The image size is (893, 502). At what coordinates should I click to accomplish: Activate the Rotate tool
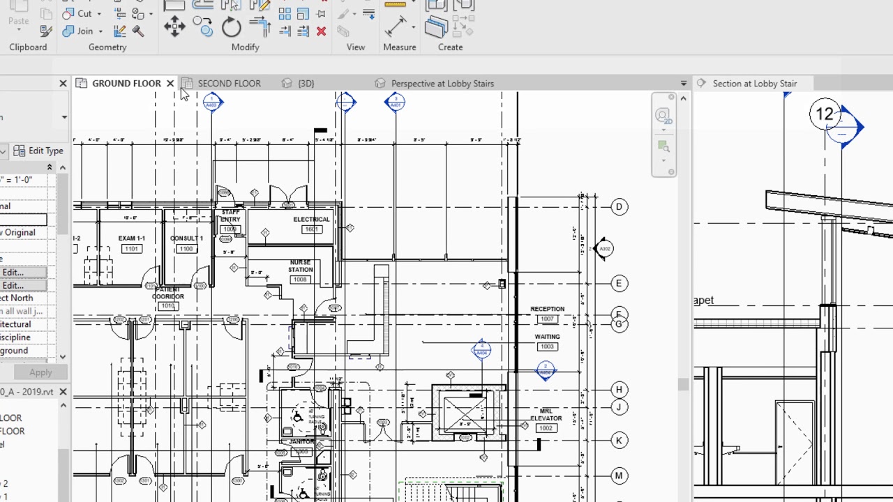(232, 27)
